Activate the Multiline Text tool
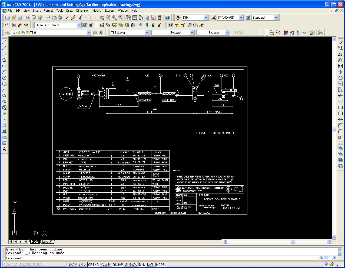The image size is (345, 268). [x=4, y=149]
